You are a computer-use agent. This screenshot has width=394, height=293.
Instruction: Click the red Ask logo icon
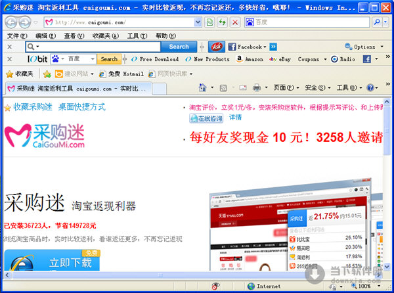pos(217,47)
